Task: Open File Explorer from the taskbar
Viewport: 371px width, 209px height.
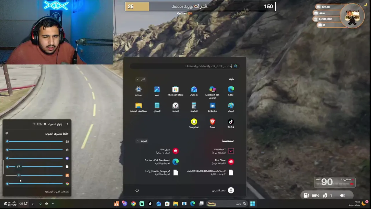Action: tap(176, 204)
